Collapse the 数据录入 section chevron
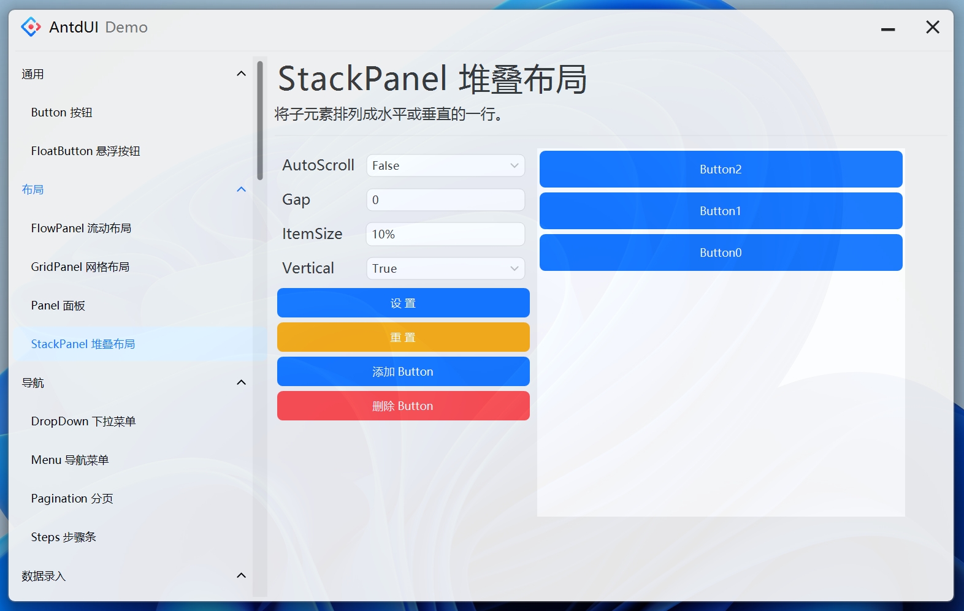Viewport: 964px width, 611px height. coord(241,575)
